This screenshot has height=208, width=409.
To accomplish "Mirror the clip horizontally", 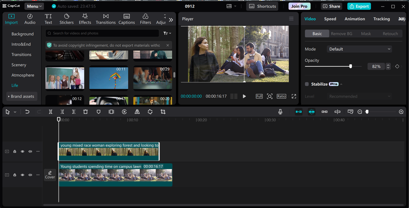I will [137, 112].
